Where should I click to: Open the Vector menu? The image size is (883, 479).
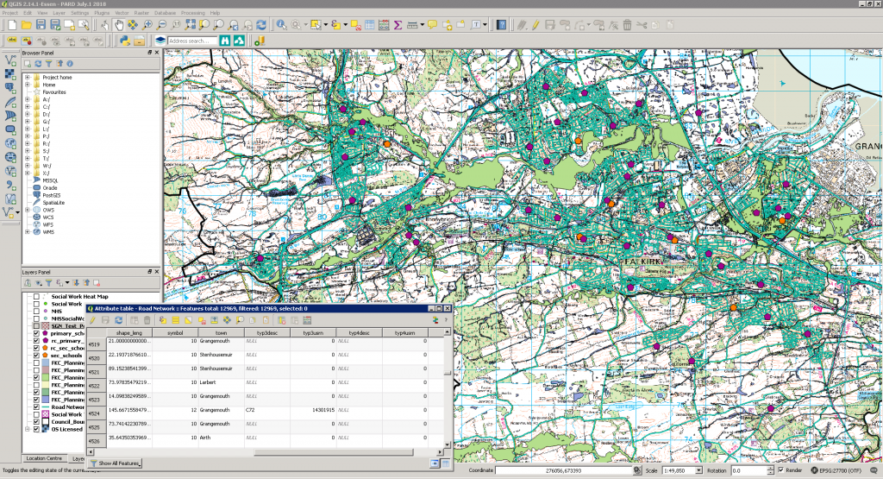pyautogui.click(x=122, y=12)
